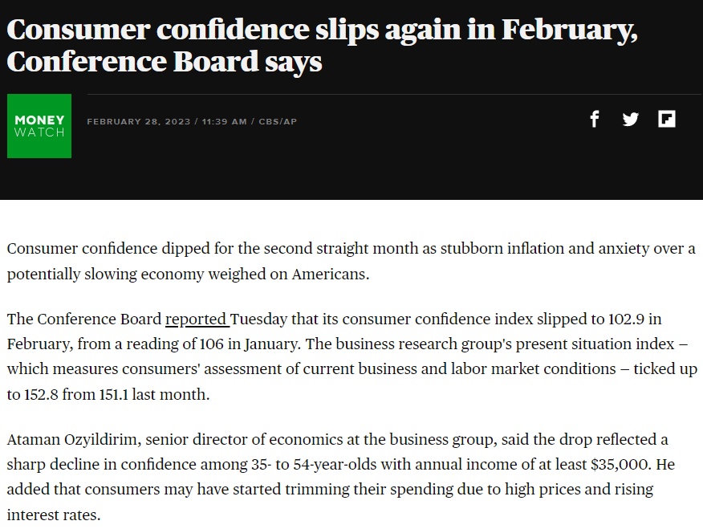Click the "CBS/AP" source byline
This screenshot has height=529, width=703.
click(x=278, y=121)
